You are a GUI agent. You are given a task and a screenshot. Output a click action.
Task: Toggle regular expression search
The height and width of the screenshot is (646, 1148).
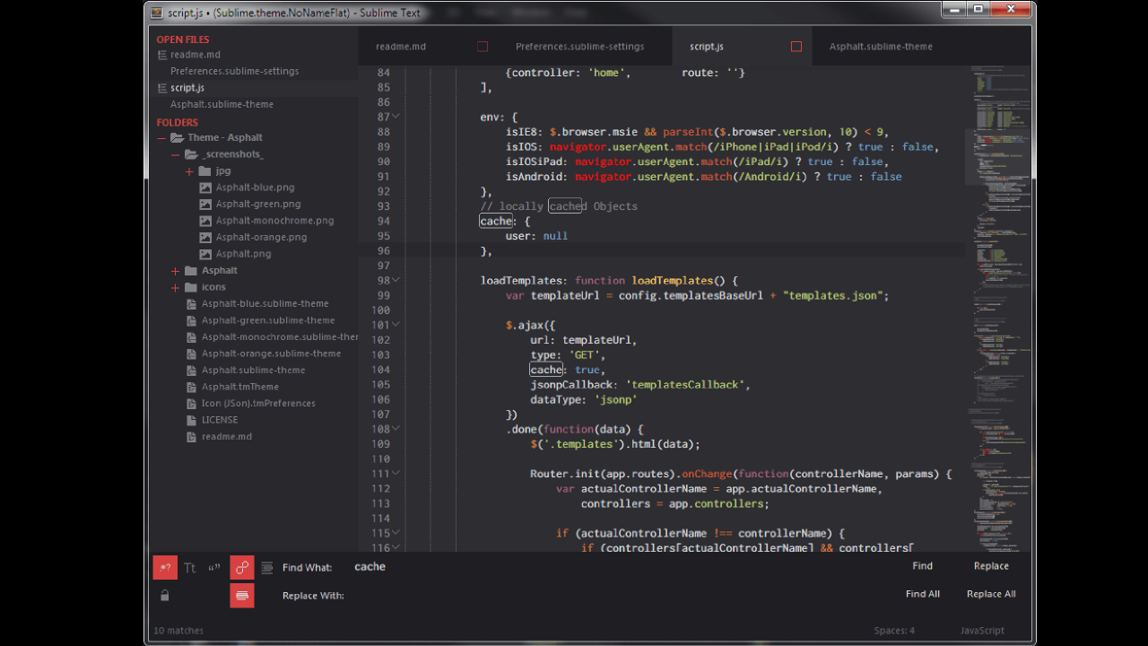(165, 567)
